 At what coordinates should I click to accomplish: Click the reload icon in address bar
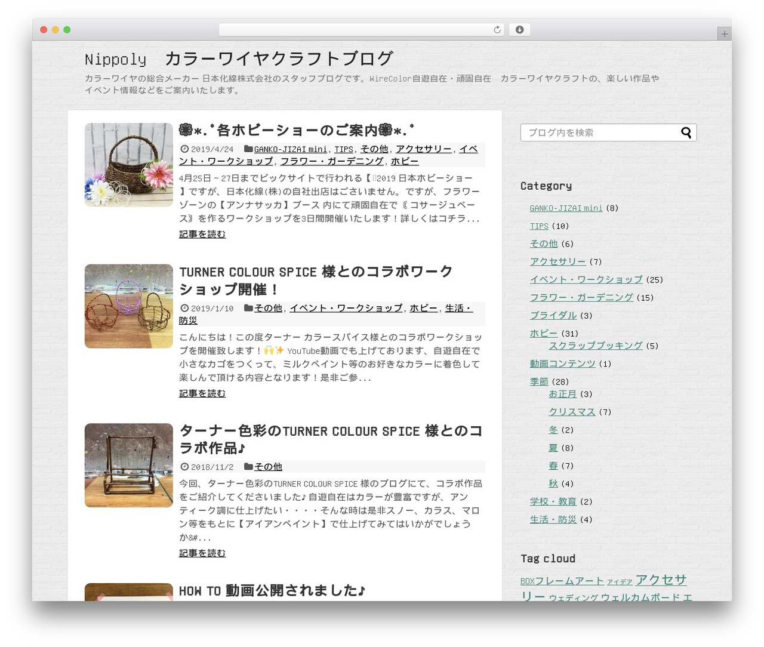click(497, 30)
